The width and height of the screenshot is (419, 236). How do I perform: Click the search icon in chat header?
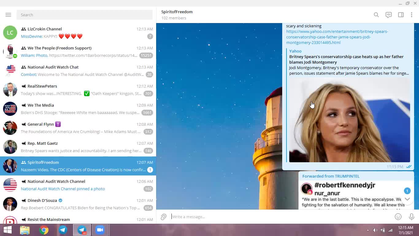tap(376, 15)
